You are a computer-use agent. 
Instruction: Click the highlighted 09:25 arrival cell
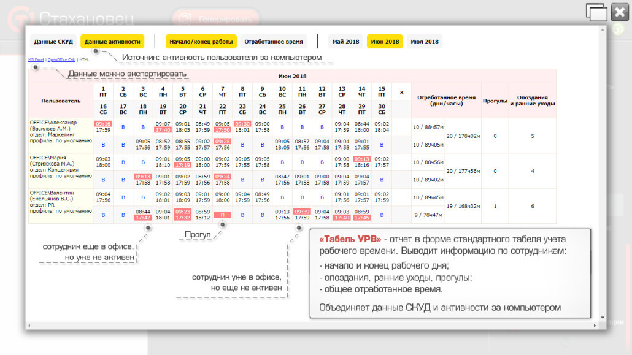click(x=223, y=142)
